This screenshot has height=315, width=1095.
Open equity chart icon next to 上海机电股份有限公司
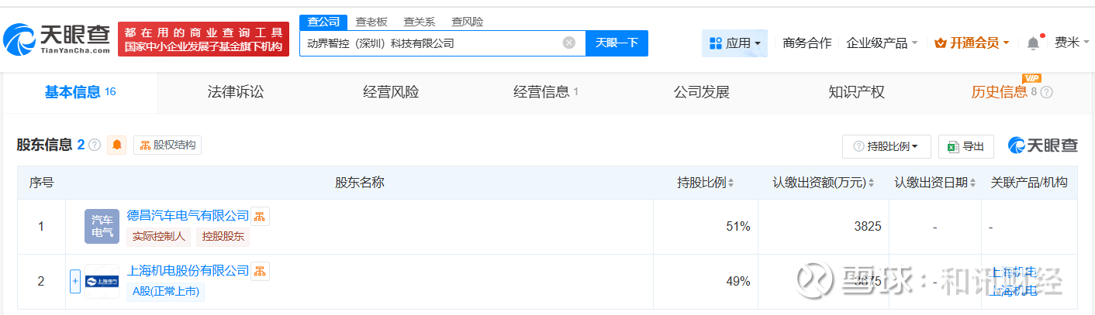coord(261,271)
